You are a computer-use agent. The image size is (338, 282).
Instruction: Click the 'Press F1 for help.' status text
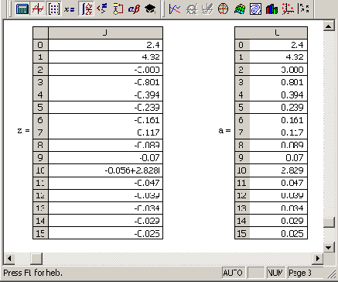coord(32,273)
